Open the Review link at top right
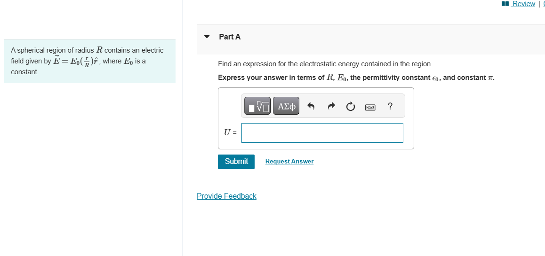The image size is (545, 256). point(523,4)
